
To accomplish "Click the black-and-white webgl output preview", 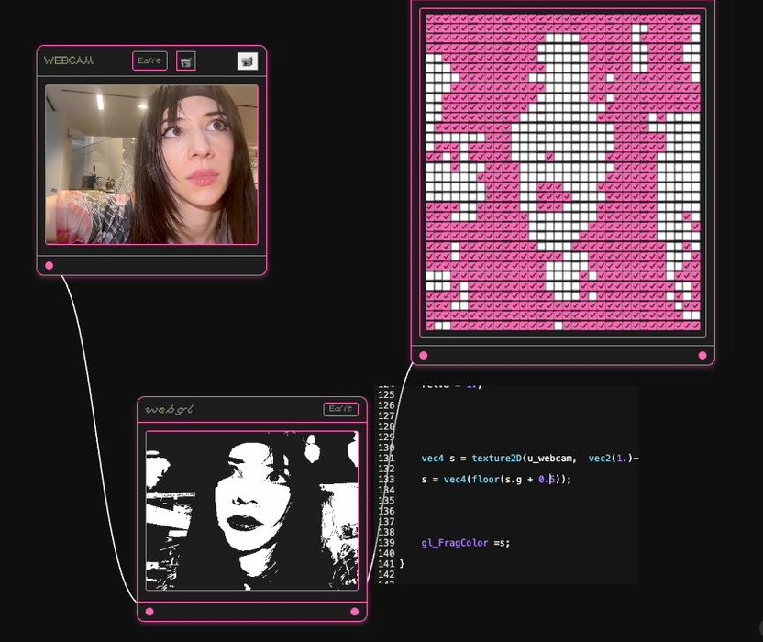I will tap(252, 511).
